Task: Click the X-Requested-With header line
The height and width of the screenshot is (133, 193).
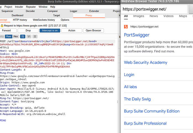Action: [33, 114]
